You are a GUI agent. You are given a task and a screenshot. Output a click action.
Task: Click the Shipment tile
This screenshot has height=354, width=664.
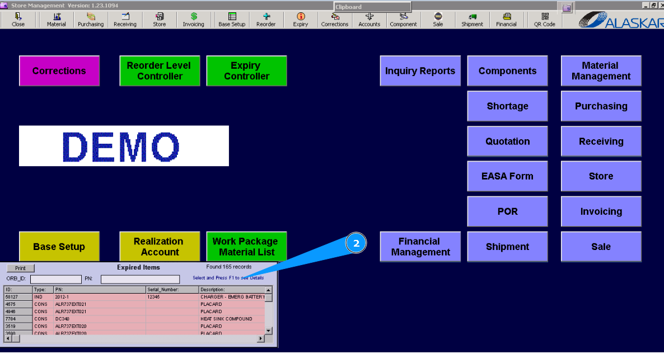507,247
